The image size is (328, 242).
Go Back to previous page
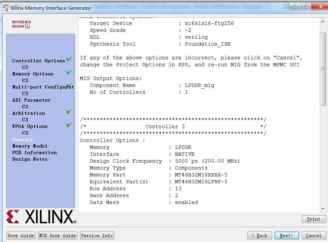260,235
